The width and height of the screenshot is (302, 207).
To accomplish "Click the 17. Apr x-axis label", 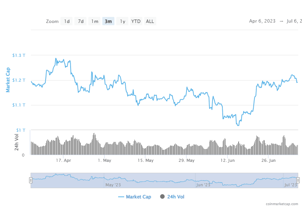I will 63,161.
